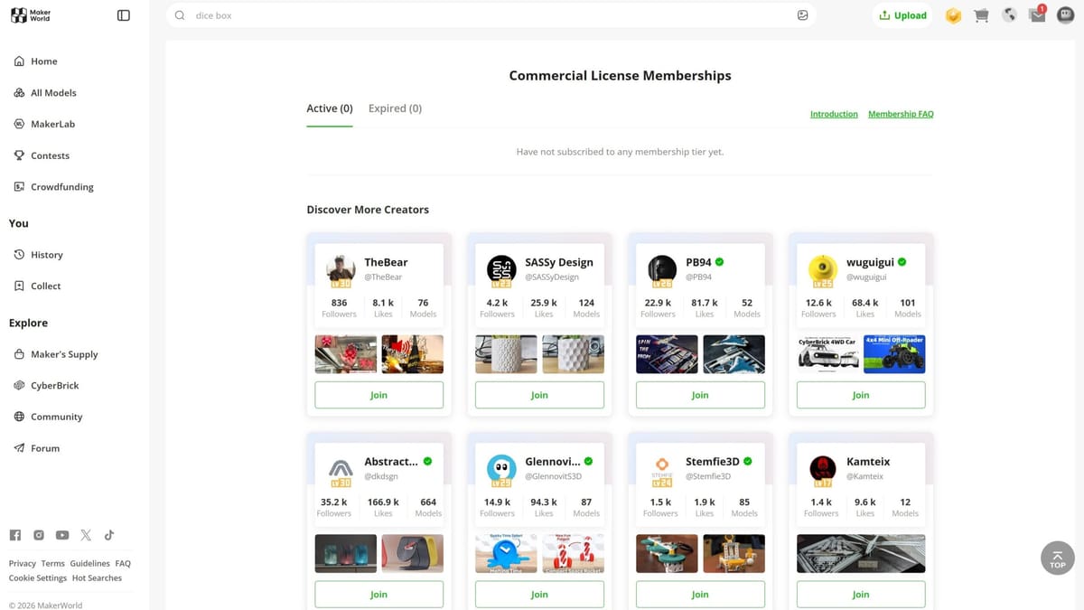Click PB94's profile avatar

click(662, 270)
